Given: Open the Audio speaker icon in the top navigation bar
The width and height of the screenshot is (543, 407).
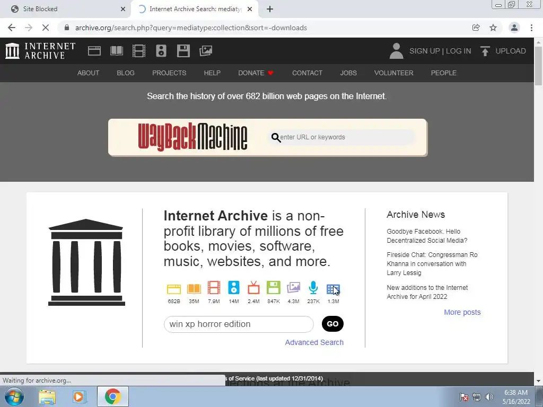Looking at the screenshot, I should click(161, 51).
